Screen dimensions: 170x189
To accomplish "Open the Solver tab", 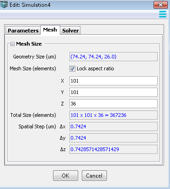I will [70, 31].
